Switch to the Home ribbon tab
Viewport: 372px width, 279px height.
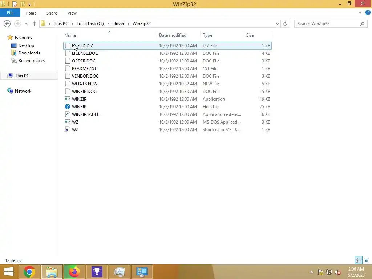click(x=31, y=13)
